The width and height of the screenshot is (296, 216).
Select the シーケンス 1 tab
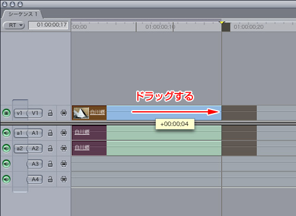click(x=22, y=14)
